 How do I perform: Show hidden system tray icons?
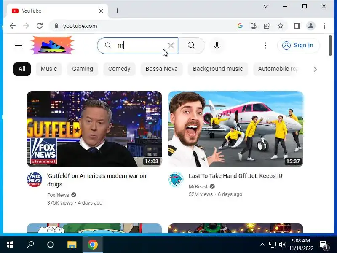[262, 245]
